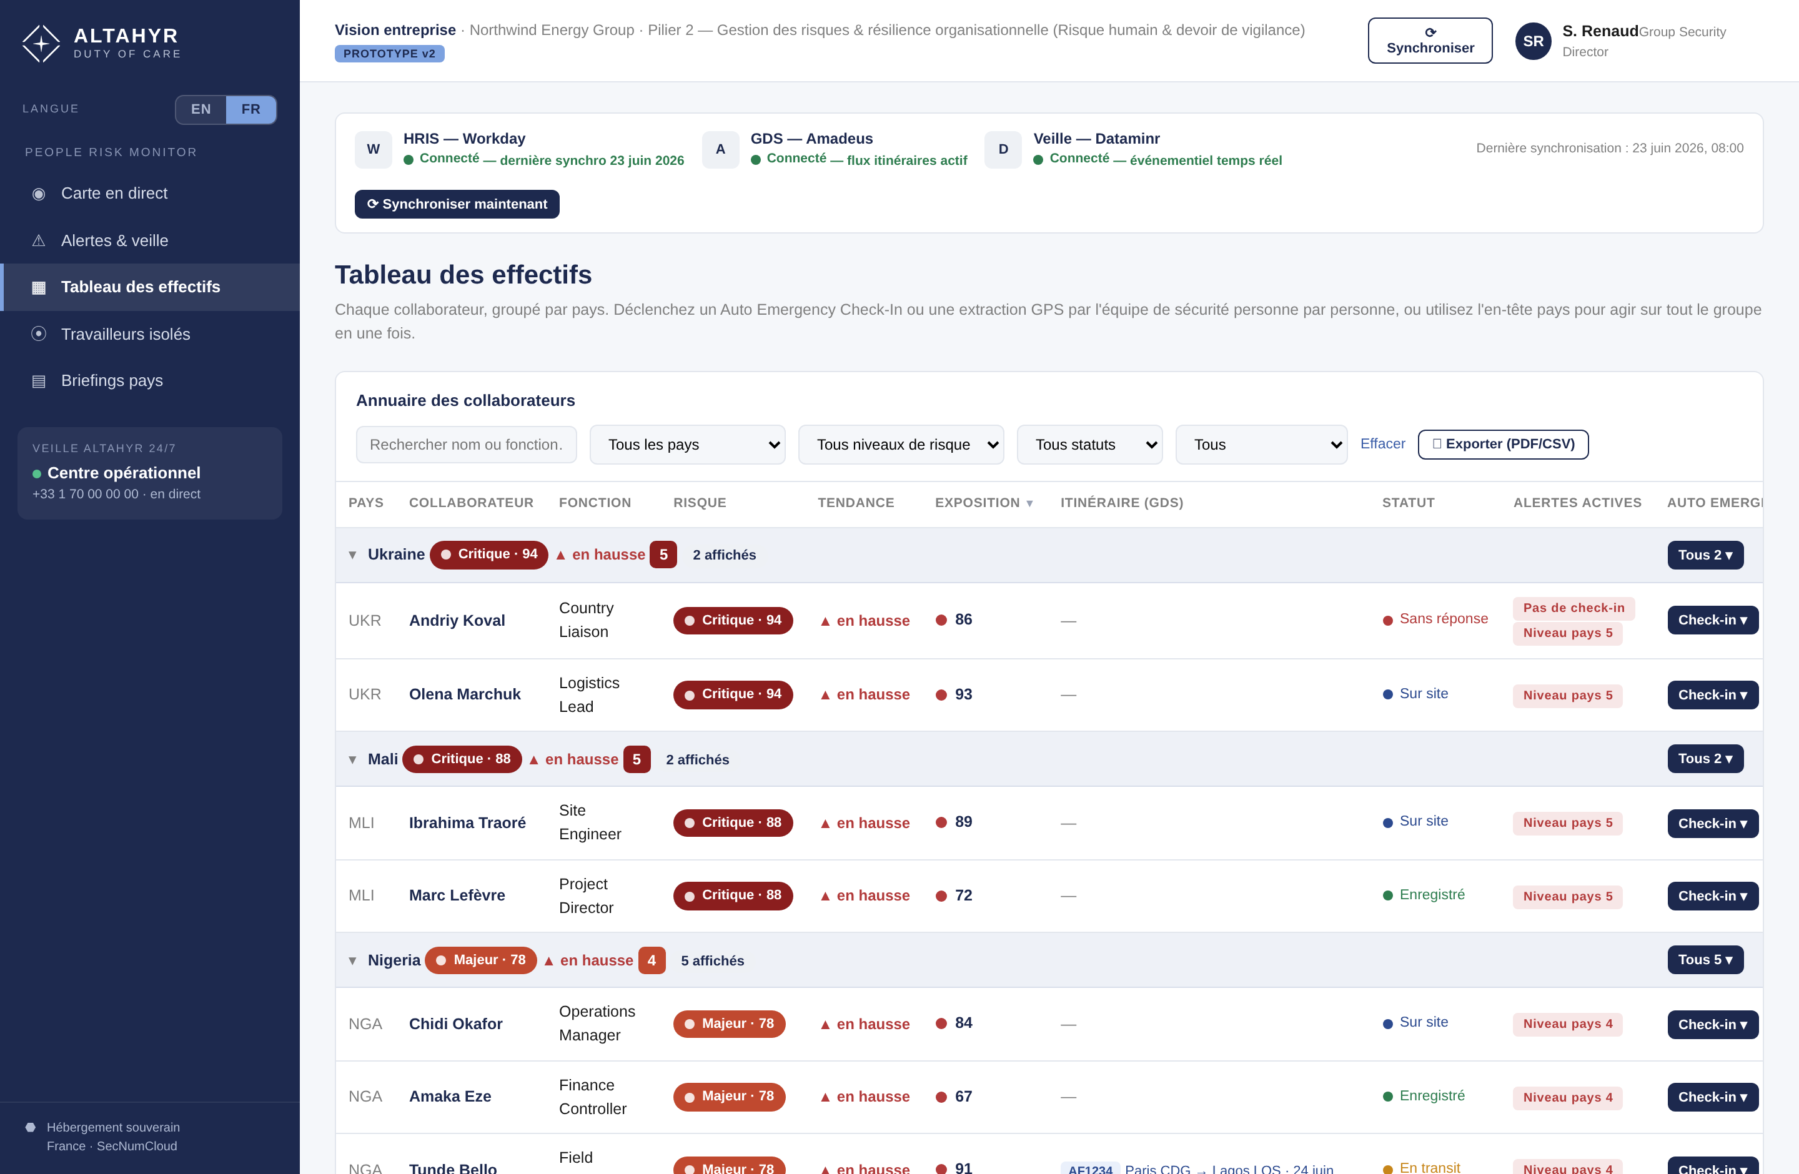1799x1174 pixels.
Task: Open Tous 2 action menu for Ukraine
Action: (1705, 555)
